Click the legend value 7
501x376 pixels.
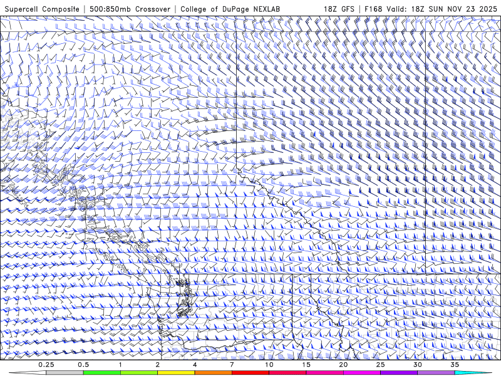[232, 365]
